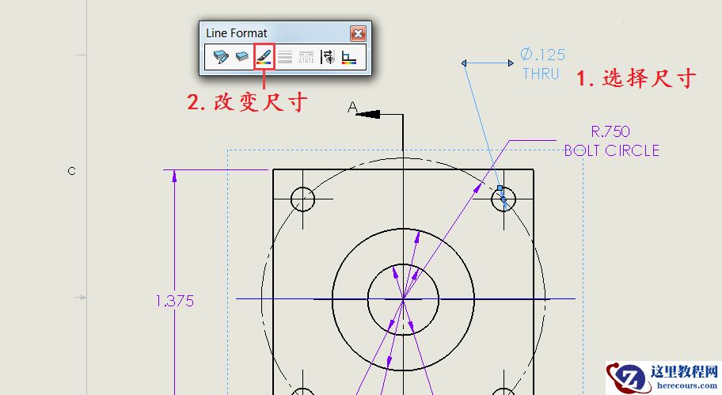722x395 pixels.
Task: Click the section line arrow beside A
Action: 368,114
